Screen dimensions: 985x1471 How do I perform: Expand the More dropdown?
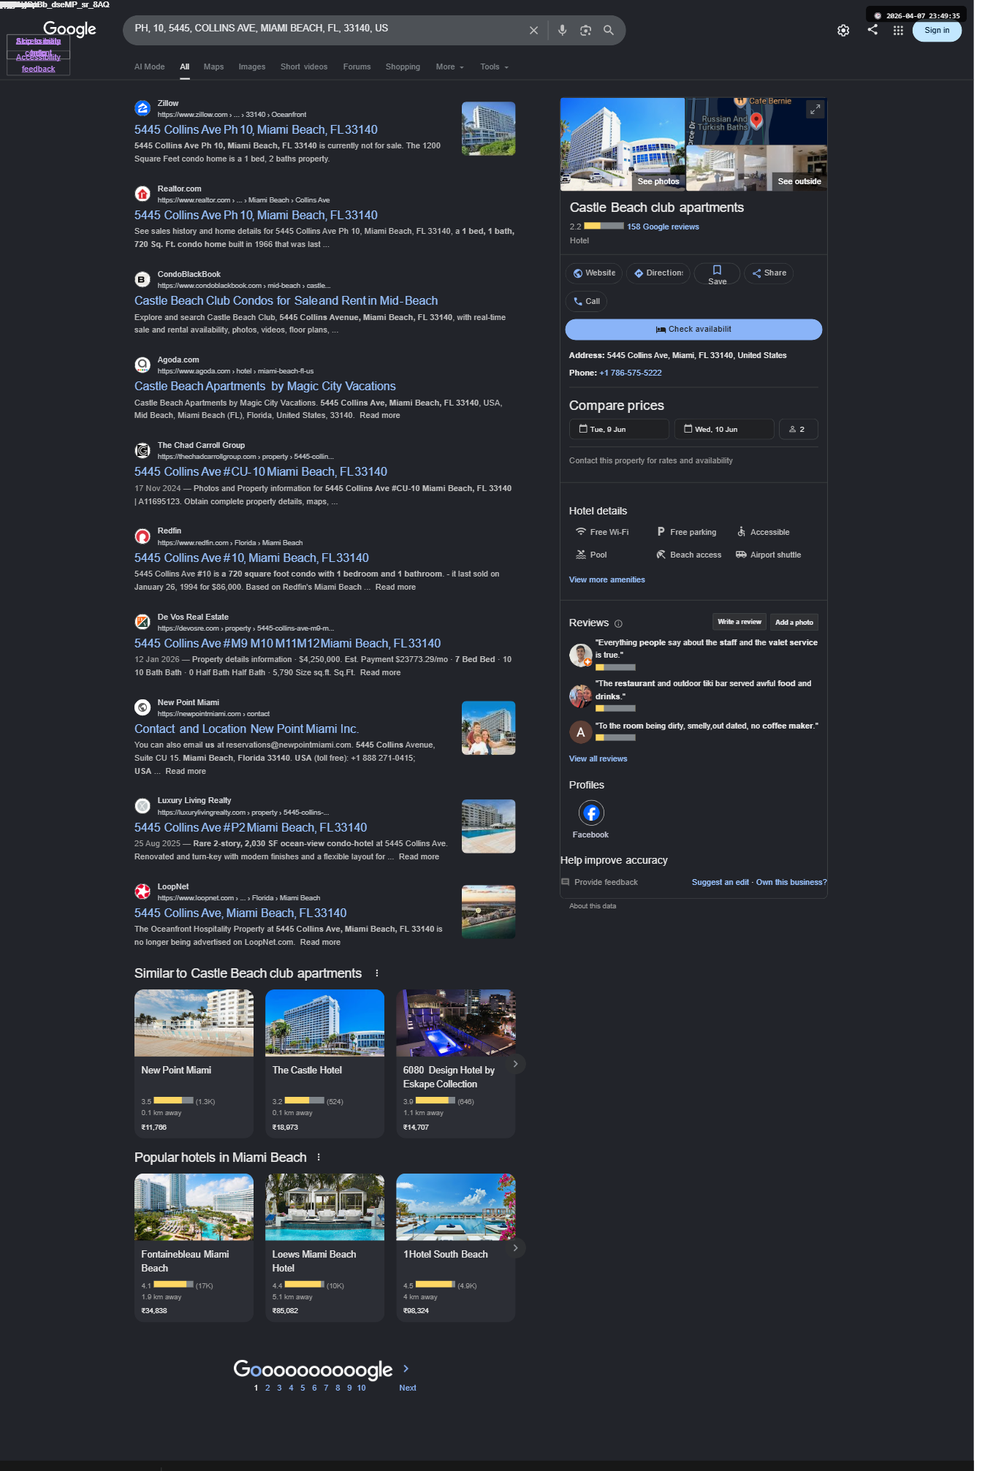(449, 67)
